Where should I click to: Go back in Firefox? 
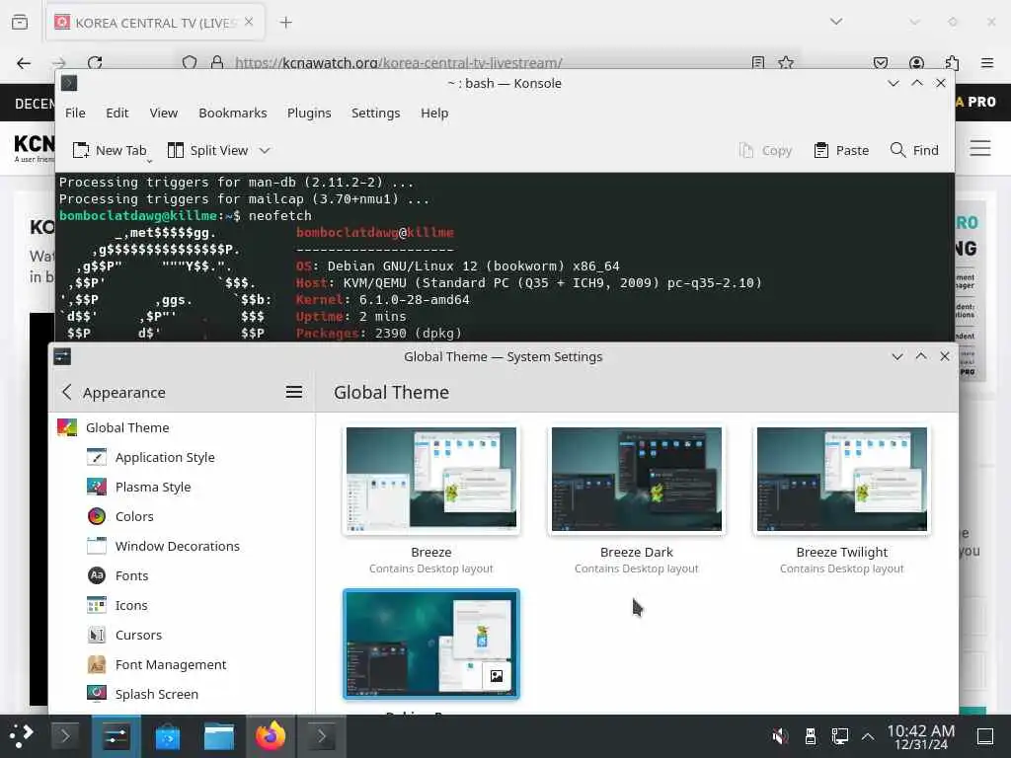24,62
